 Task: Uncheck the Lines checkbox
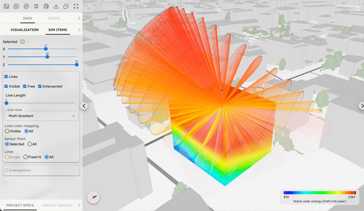point(6,76)
